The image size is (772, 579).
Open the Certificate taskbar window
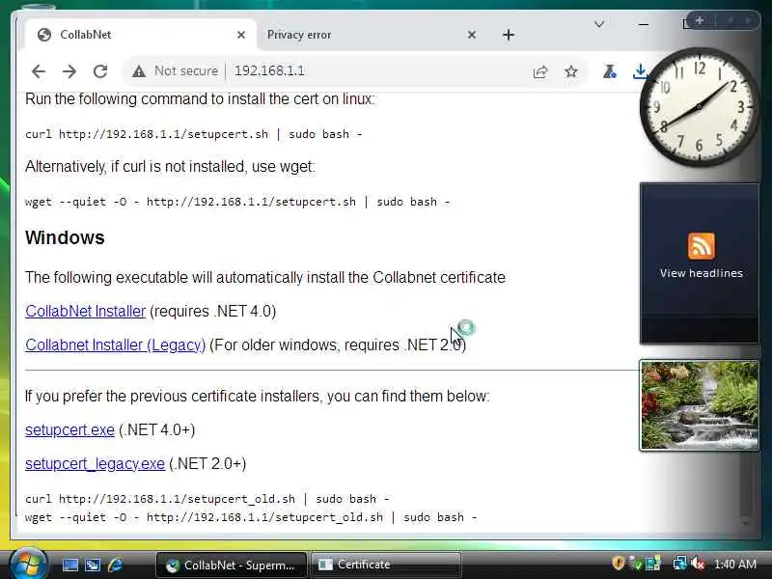pyautogui.click(x=386, y=565)
